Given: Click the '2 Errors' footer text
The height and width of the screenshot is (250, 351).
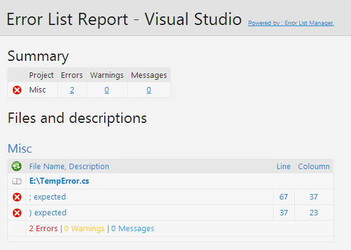Looking at the screenshot, I should (43, 229).
